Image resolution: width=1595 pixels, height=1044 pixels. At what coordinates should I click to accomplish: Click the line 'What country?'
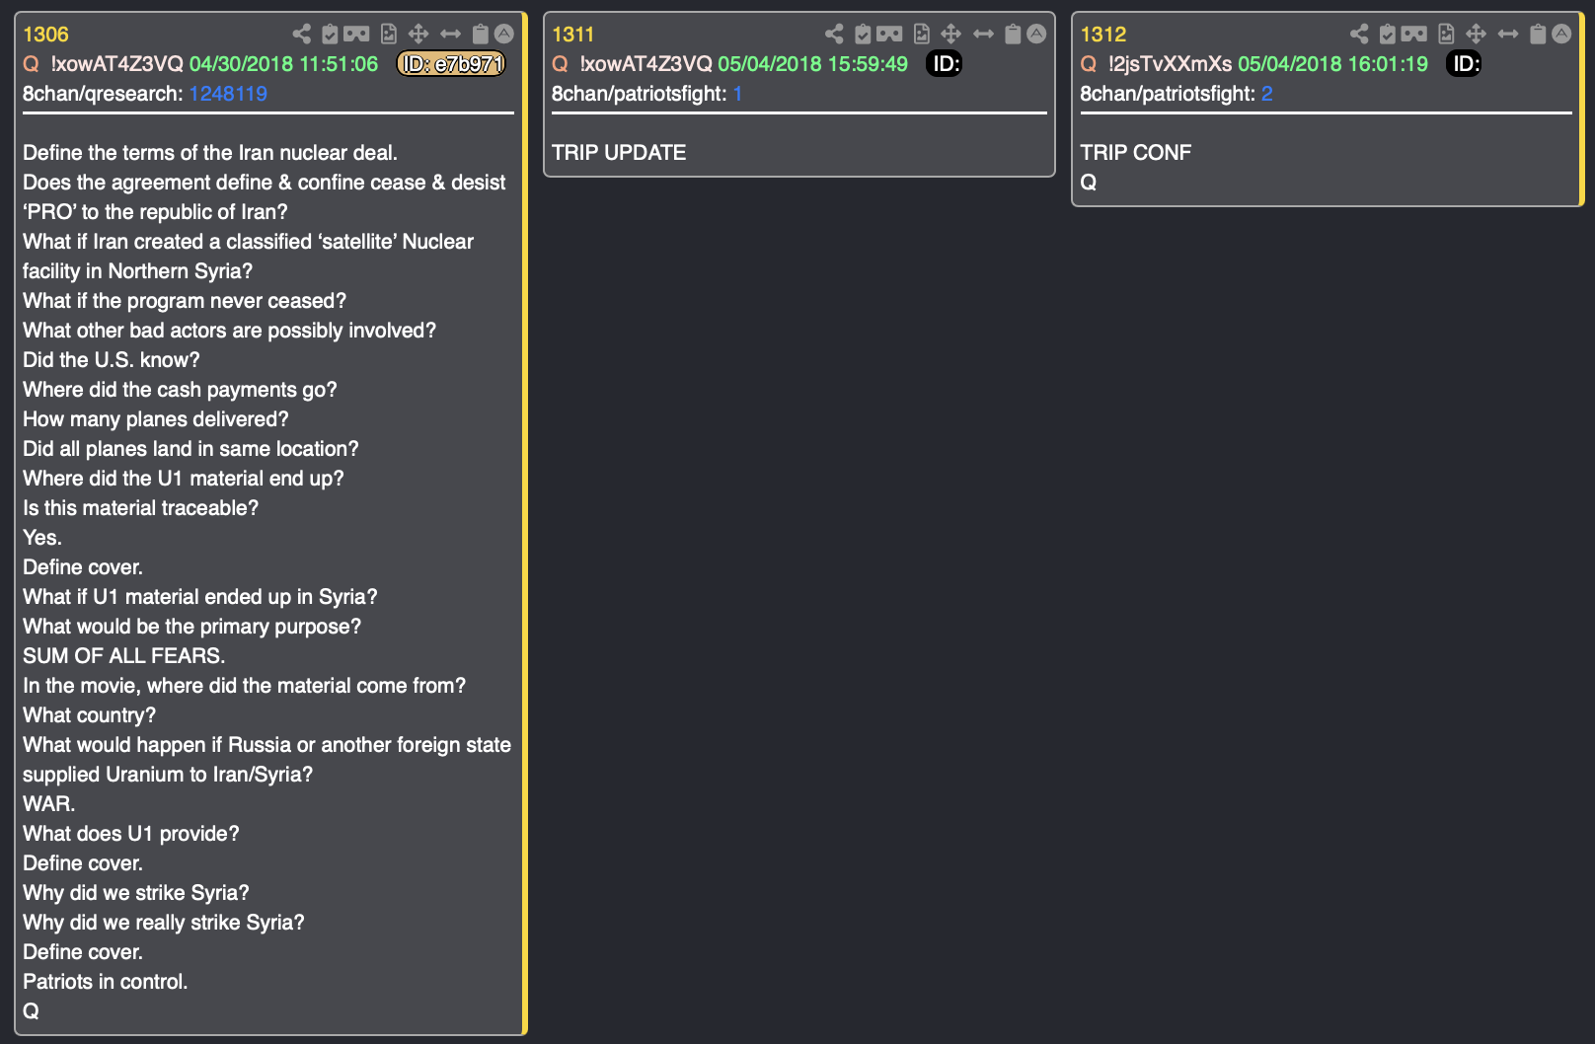click(x=90, y=715)
